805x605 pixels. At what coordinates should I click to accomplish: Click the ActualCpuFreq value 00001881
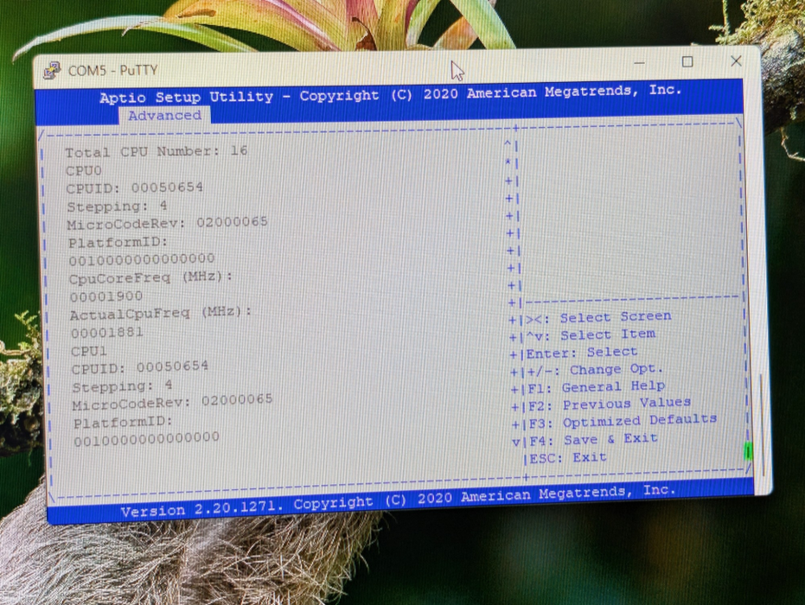pyautogui.click(x=107, y=332)
